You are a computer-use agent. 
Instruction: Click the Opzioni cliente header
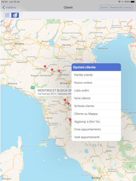[x=96, y=67]
